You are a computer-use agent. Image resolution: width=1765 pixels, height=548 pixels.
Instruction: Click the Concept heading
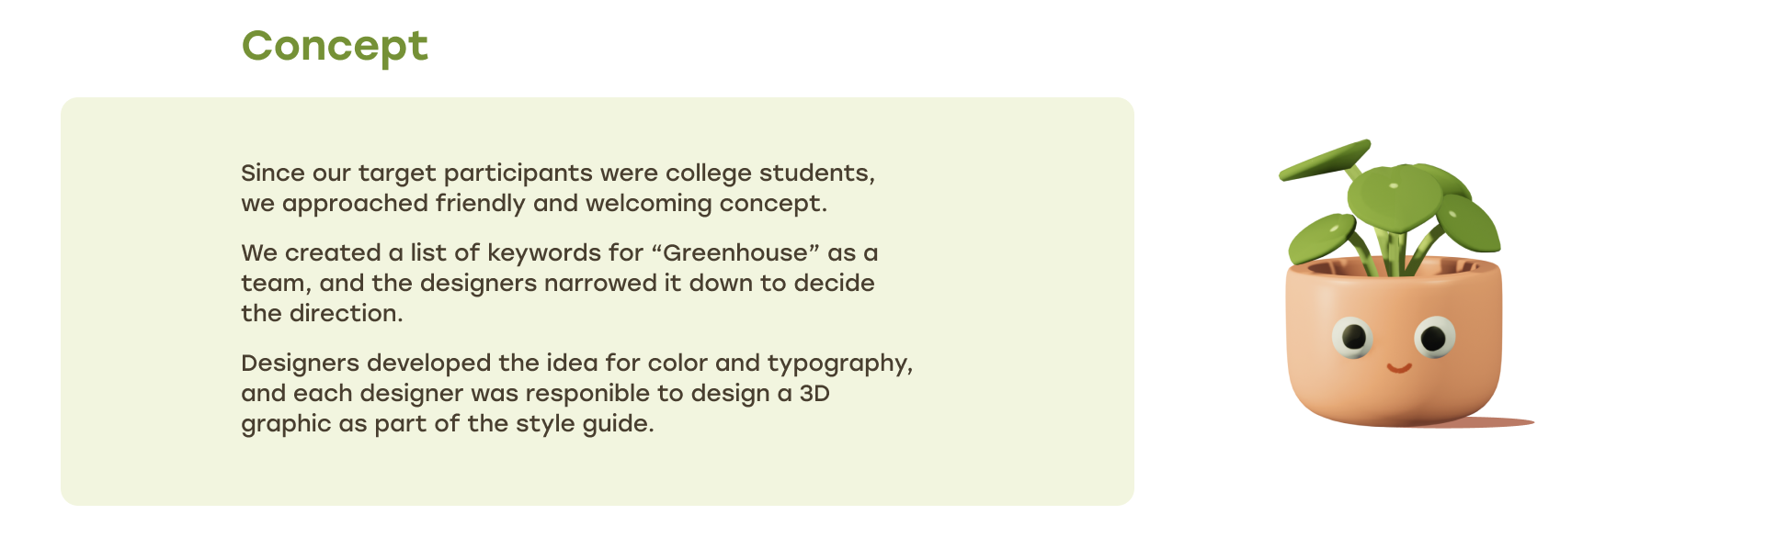pos(335,46)
